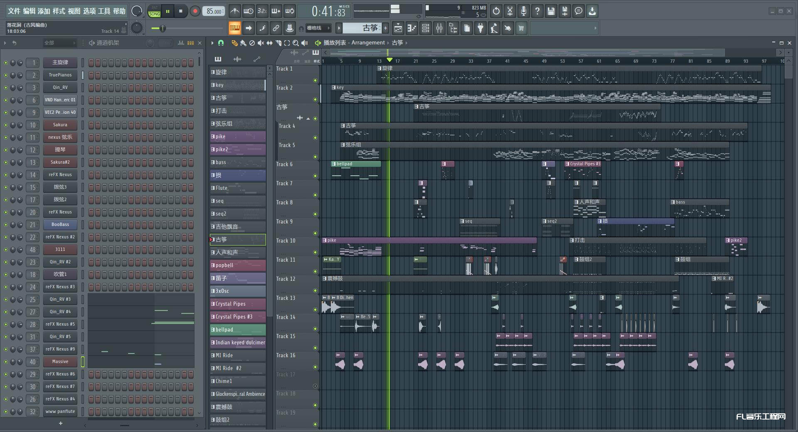Open the Mixer view icon
Viewport: 798px width, 432px height.
(x=439, y=28)
